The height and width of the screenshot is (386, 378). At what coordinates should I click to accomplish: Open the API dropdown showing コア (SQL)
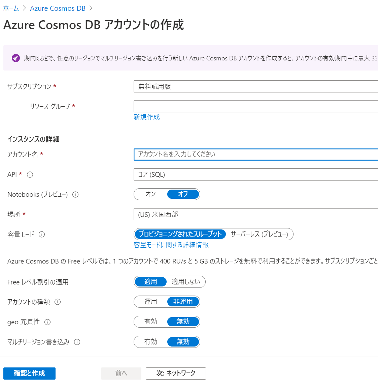[256, 174]
